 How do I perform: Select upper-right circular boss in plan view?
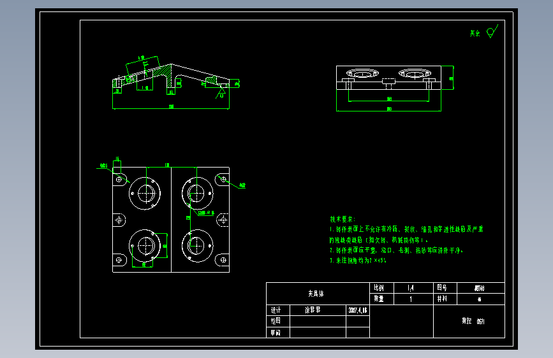tap(198, 194)
